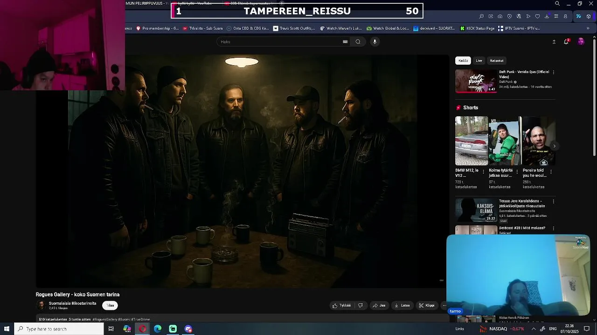Open more actions three-dot menu under video

pyautogui.click(x=444, y=306)
